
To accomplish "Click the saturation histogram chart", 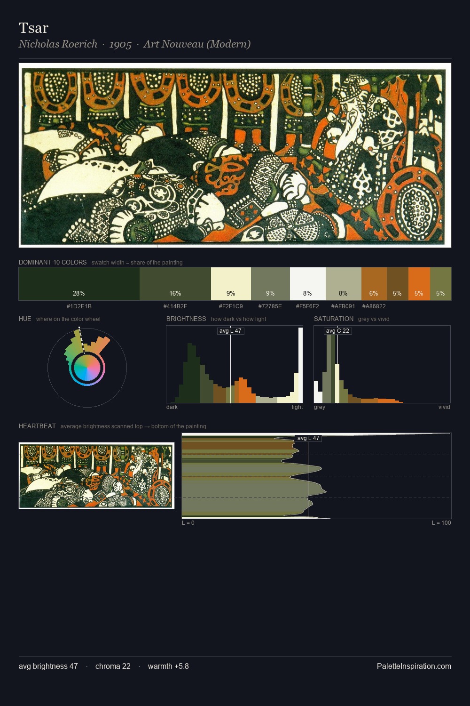I will 382,364.
